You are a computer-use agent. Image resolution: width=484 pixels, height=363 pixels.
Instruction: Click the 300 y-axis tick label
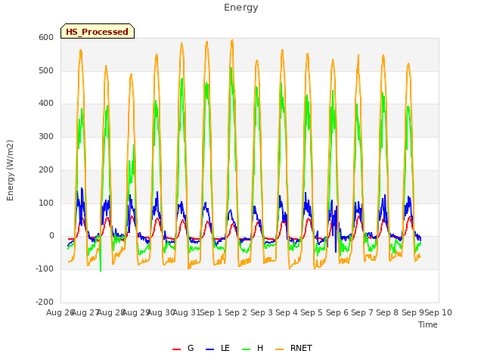(x=46, y=136)
